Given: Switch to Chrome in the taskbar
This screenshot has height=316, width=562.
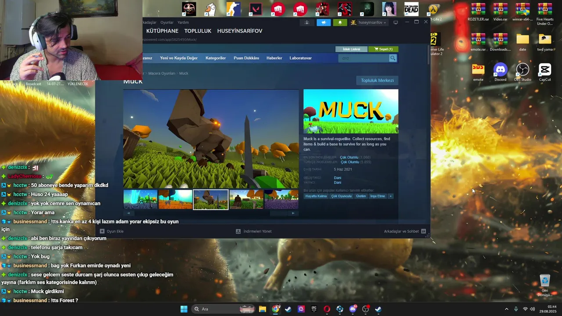Looking at the screenshot, I should pos(275,309).
